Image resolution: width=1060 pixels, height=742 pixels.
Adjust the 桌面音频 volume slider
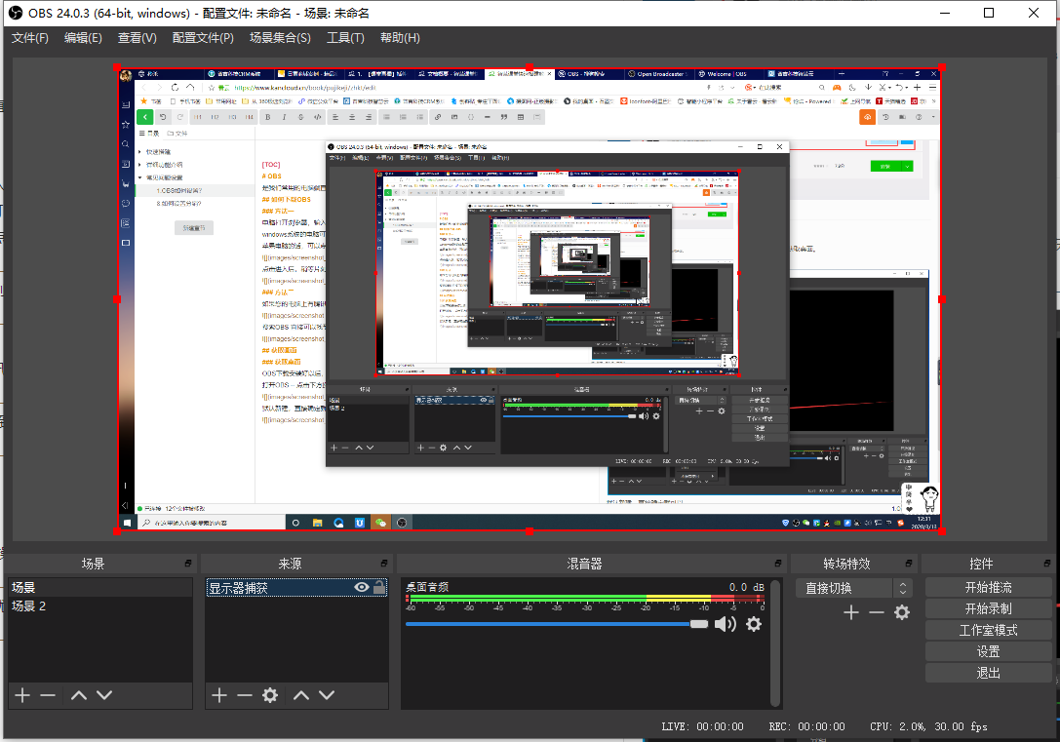click(557, 624)
